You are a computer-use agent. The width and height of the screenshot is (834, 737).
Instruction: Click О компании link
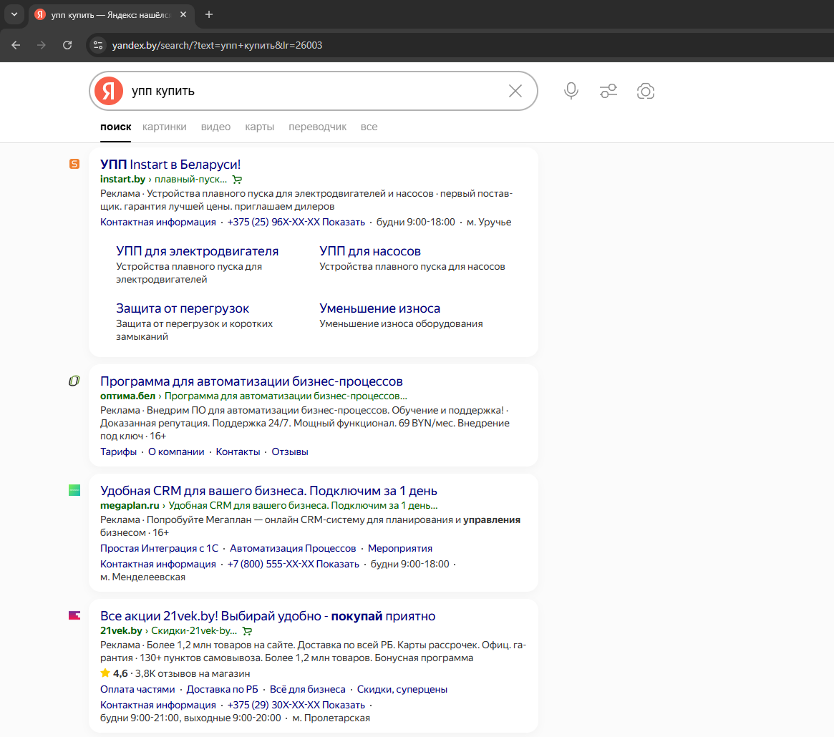[176, 452]
